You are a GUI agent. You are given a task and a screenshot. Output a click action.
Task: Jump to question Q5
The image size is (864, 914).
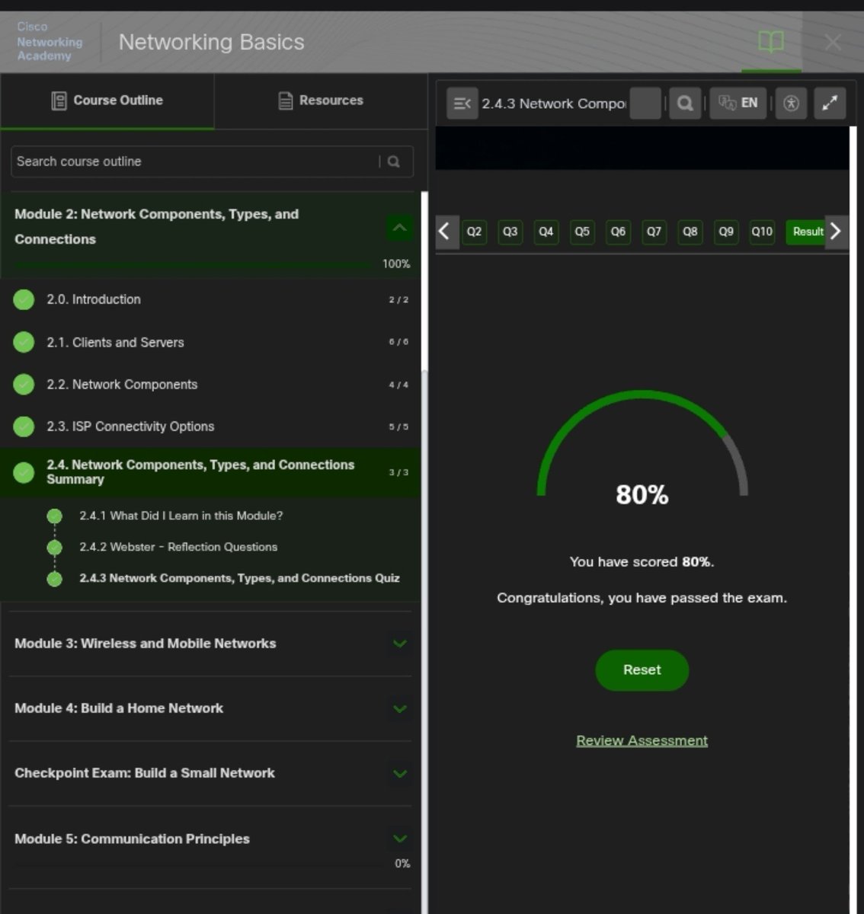tap(582, 232)
